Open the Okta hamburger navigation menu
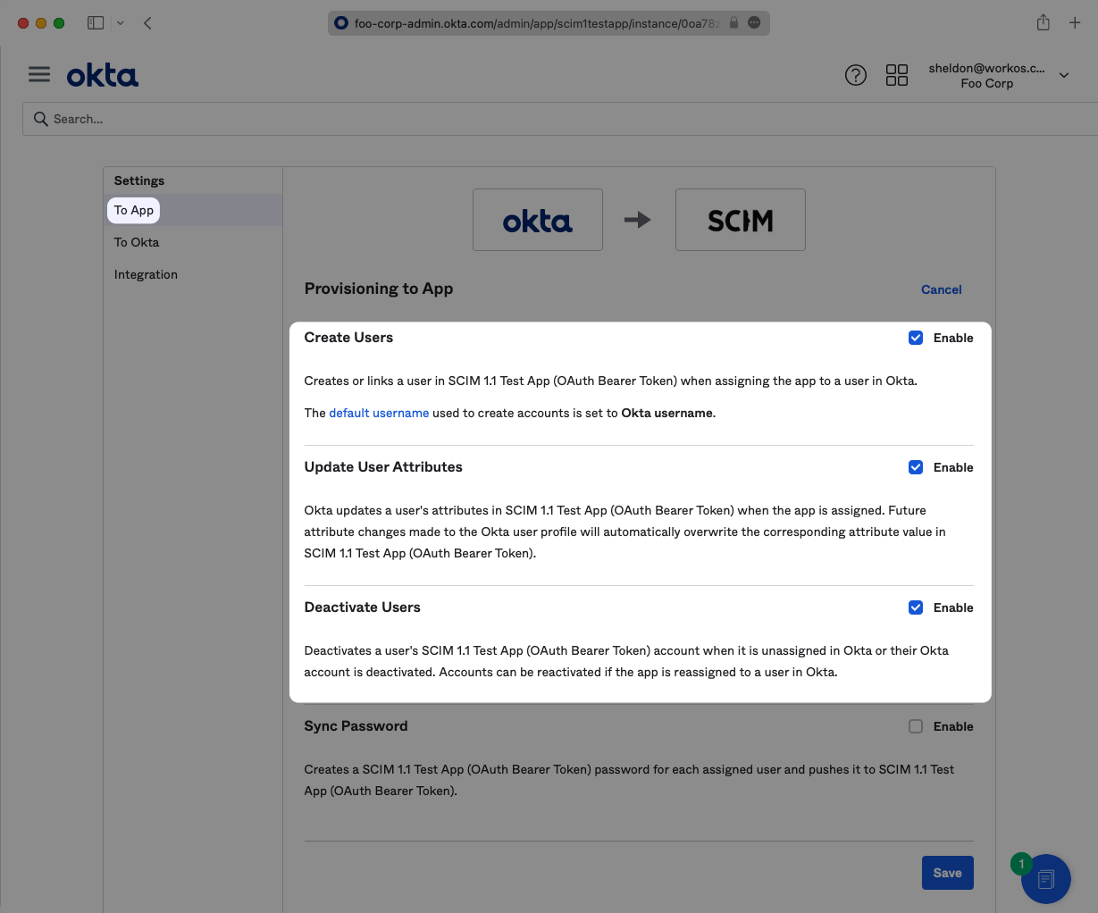Image resolution: width=1098 pixels, height=913 pixels. (39, 74)
